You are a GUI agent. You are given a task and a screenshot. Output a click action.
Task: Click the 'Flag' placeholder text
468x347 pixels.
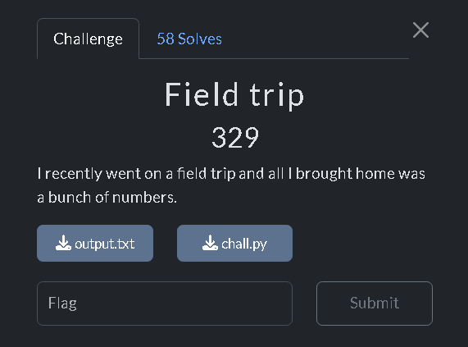point(62,304)
